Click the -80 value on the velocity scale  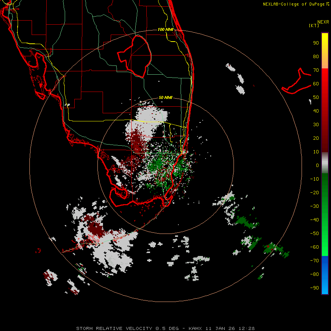click(314, 274)
